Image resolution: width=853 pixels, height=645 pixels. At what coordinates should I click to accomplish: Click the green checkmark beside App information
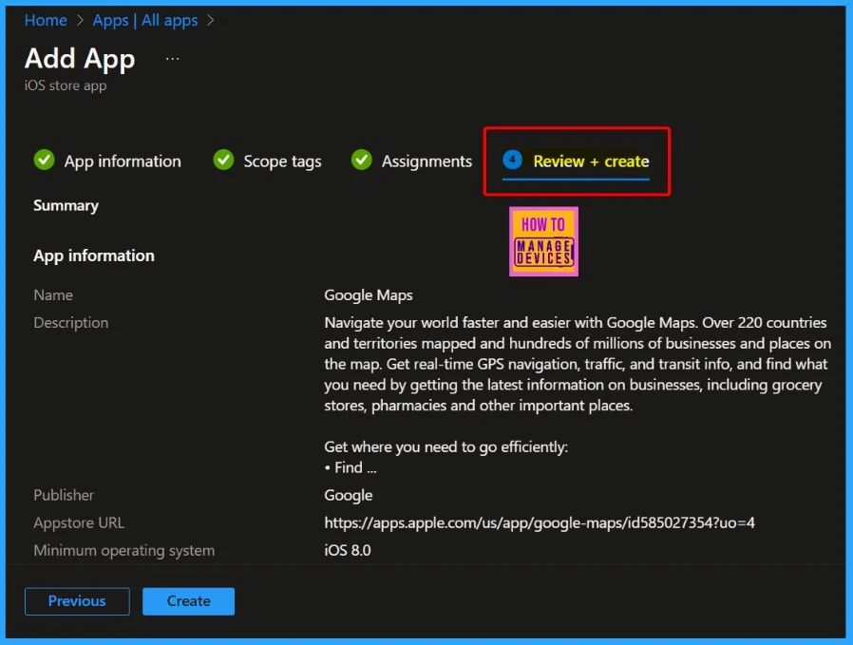click(44, 160)
